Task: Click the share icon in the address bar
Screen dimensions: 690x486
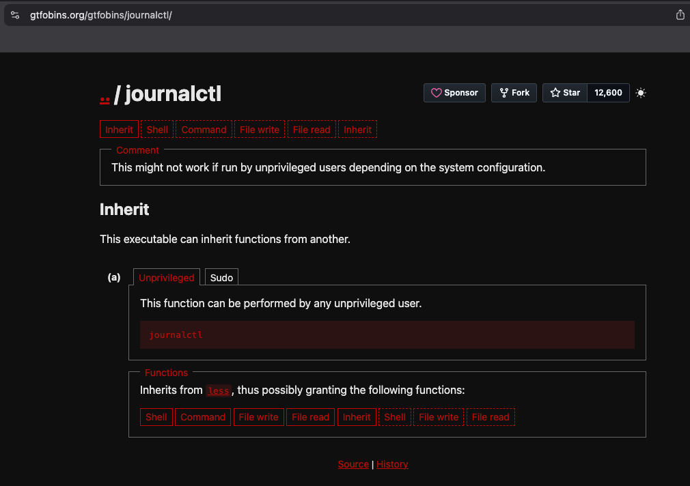Action: [x=680, y=15]
